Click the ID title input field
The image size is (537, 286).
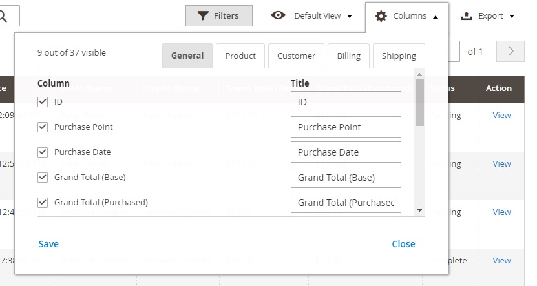[x=346, y=101]
